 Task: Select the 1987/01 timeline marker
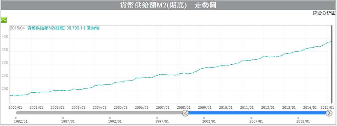coord(63,118)
